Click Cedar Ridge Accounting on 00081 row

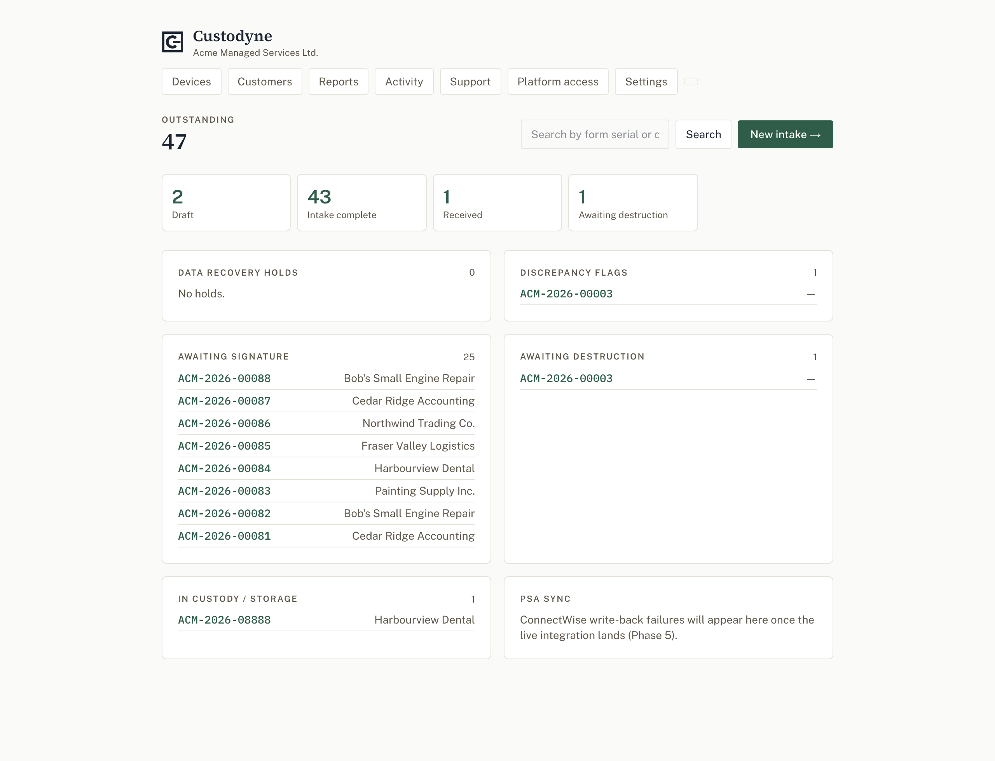[413, 536]
